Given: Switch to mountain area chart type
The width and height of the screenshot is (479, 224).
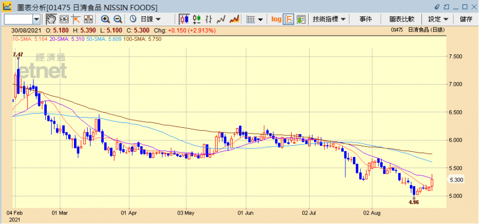Looking at the screenshot, I should tap(234, 19).
